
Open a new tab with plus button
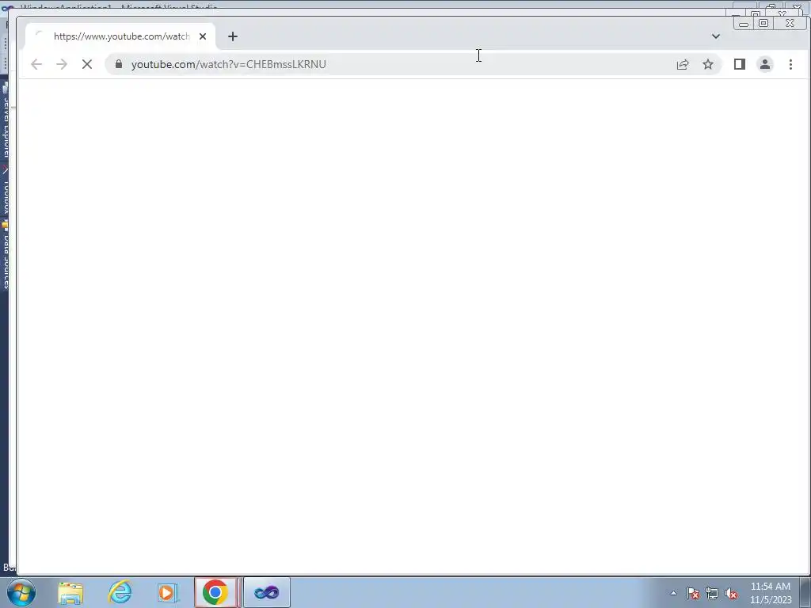coord(233,36)
